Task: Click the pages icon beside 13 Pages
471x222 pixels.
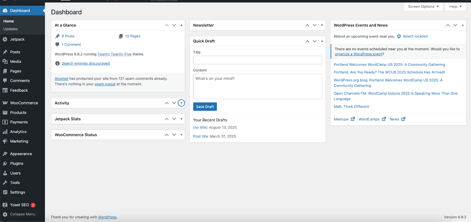Action: coord(121,36)
